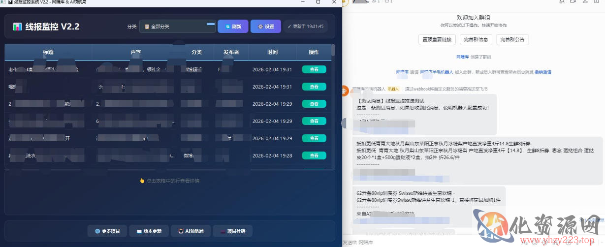Viewport: 605px width, 247px height.
Task: Click 查看 for first 2026-02-04 19:29 row
Action: (x=314, y=104)
